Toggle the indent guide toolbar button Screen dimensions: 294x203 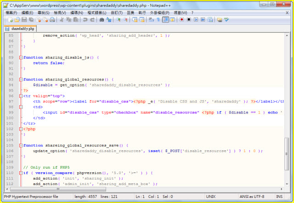(x=165, y=20)
